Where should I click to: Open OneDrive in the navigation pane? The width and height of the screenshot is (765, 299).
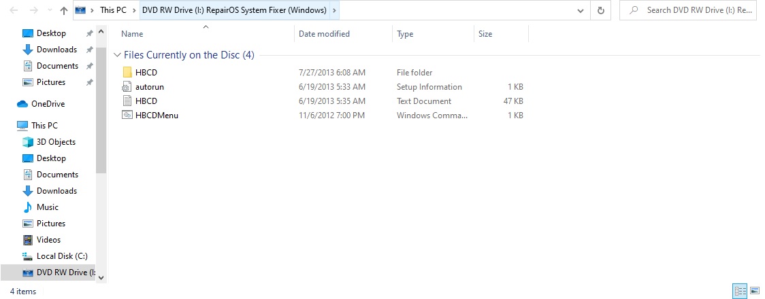pos(48,104)
